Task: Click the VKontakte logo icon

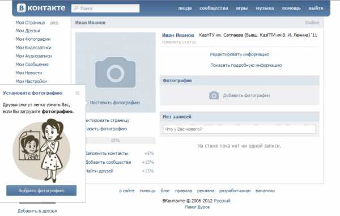Action: (x=22, y=8)
